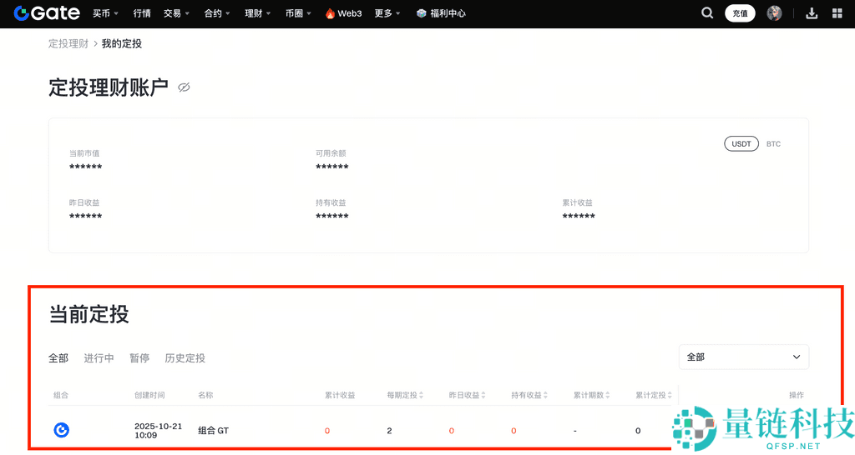Expand the 买币 menu
Viewport: 855px width, 455px height.
coord(105,13)
